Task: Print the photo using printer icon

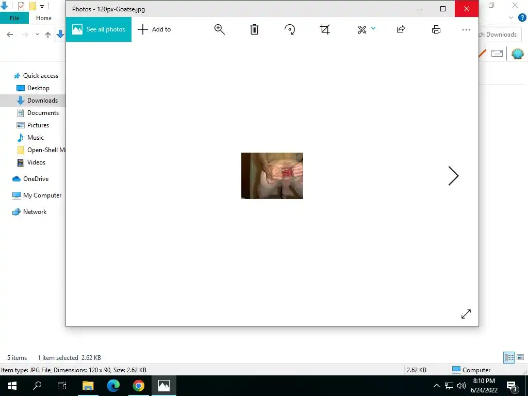Action: click(x=436, y=29)
